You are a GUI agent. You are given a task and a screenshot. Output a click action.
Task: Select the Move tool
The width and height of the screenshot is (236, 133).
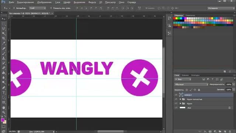click(4, 19)
